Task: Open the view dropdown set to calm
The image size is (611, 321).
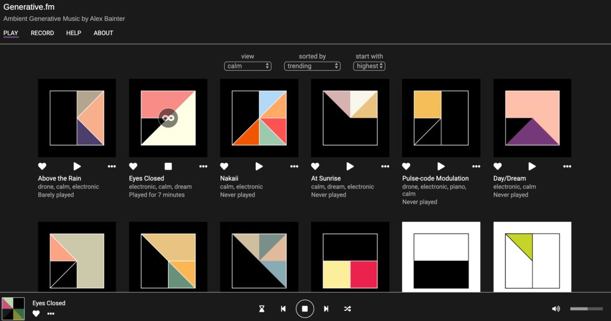Action: point(248,66)
